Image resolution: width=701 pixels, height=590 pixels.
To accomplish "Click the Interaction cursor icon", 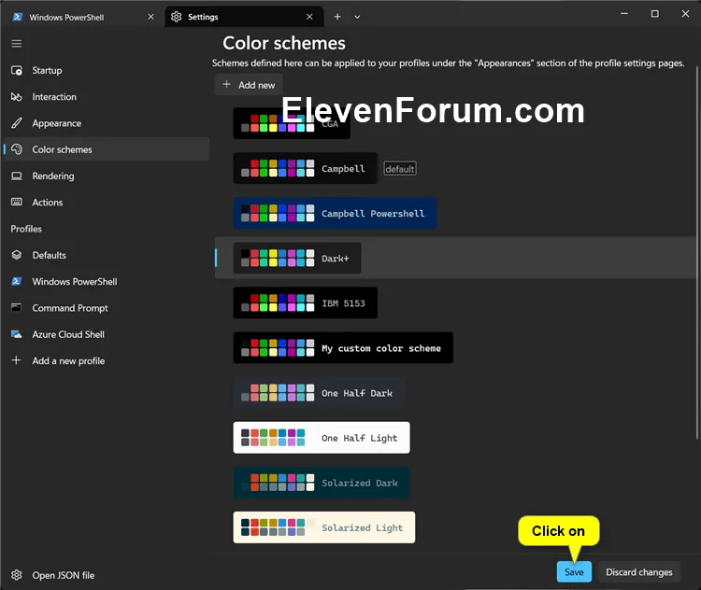I will (x=17, y=97).
